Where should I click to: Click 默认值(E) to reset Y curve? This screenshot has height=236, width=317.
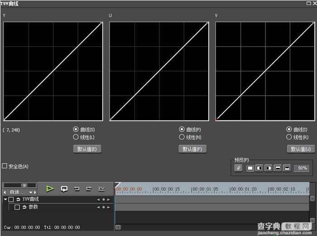pyautogui.click(x=87, y=149)
